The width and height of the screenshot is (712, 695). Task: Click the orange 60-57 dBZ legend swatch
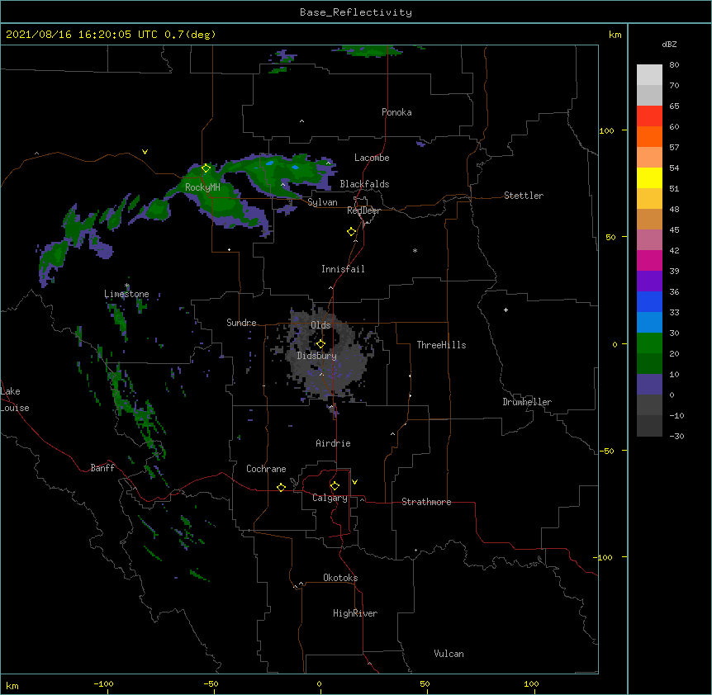point(649,136)
